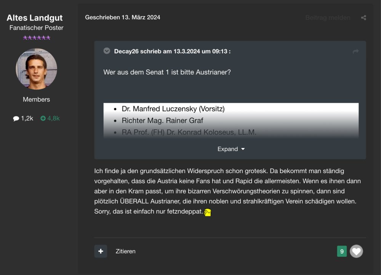The height and width of the screenshot is (275, 381).
Task: Click the plus MultiQuote button
Action: [x=101, y=251]
